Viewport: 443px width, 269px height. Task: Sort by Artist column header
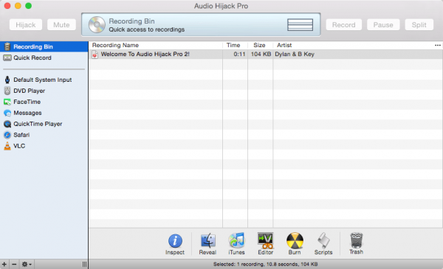point(353,45)
